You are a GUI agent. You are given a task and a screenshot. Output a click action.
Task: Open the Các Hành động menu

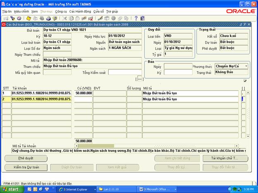80,12
